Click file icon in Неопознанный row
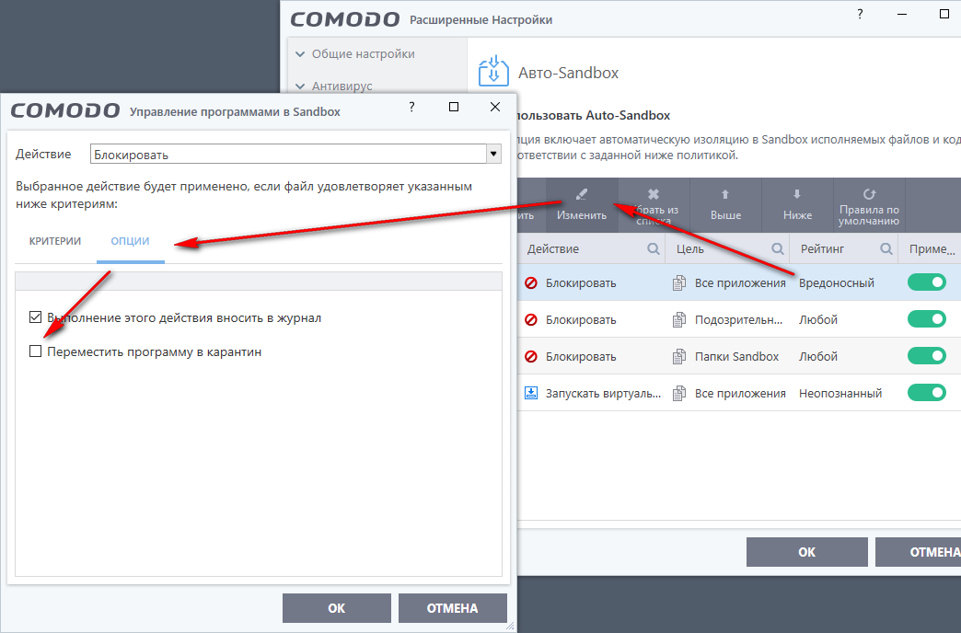The width and height of the screenshot is (961, 633). pos(679,393)
